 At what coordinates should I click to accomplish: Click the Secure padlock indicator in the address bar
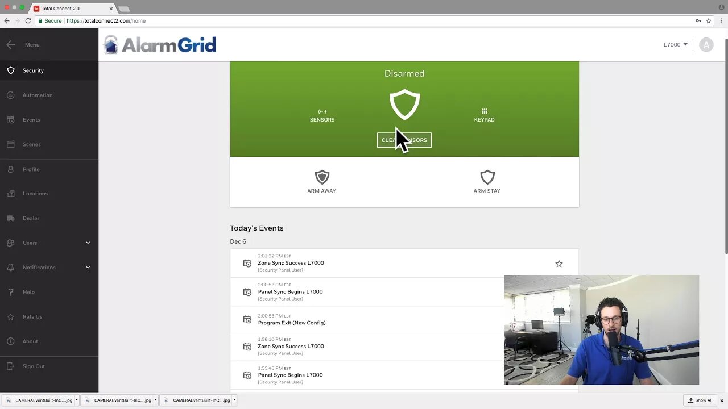(49, 21)
